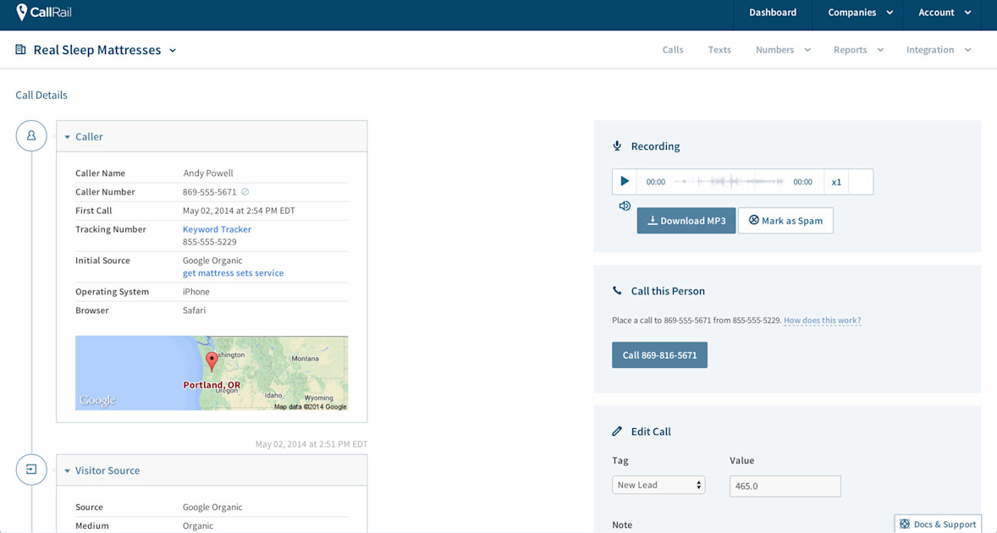The height and width of the screenshot is (533, 997).
Task: Open the Reports dropdown menu
Action: tap(858, 50)
